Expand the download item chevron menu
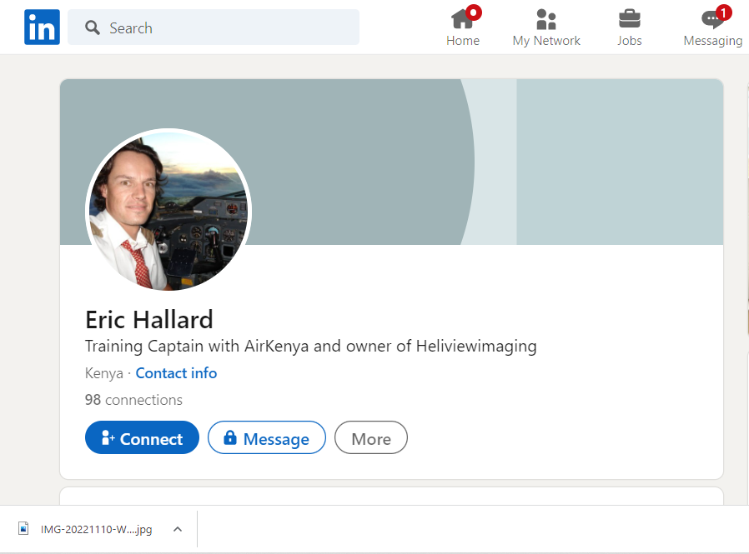This screenshot has width=749, height=554. [177, 529]
